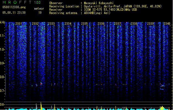
Task: Click the 0.7 frequency axis label
Action: point(2,91)
